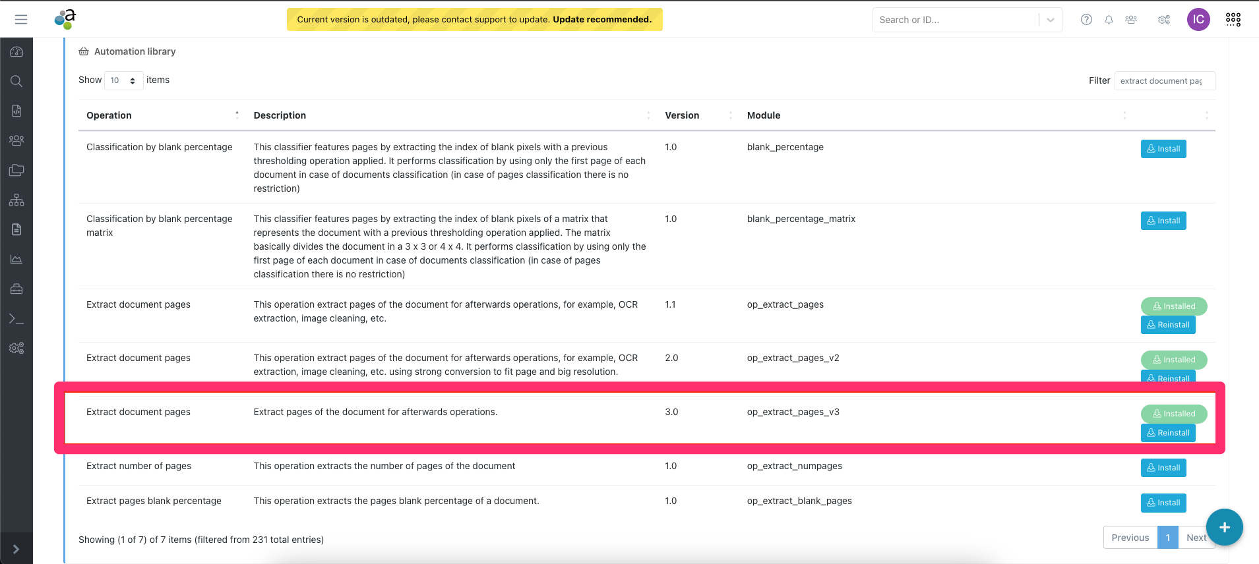1259x564 pixels.
Task: Go to the Previous page of results
Action: tap(1130, 538)
